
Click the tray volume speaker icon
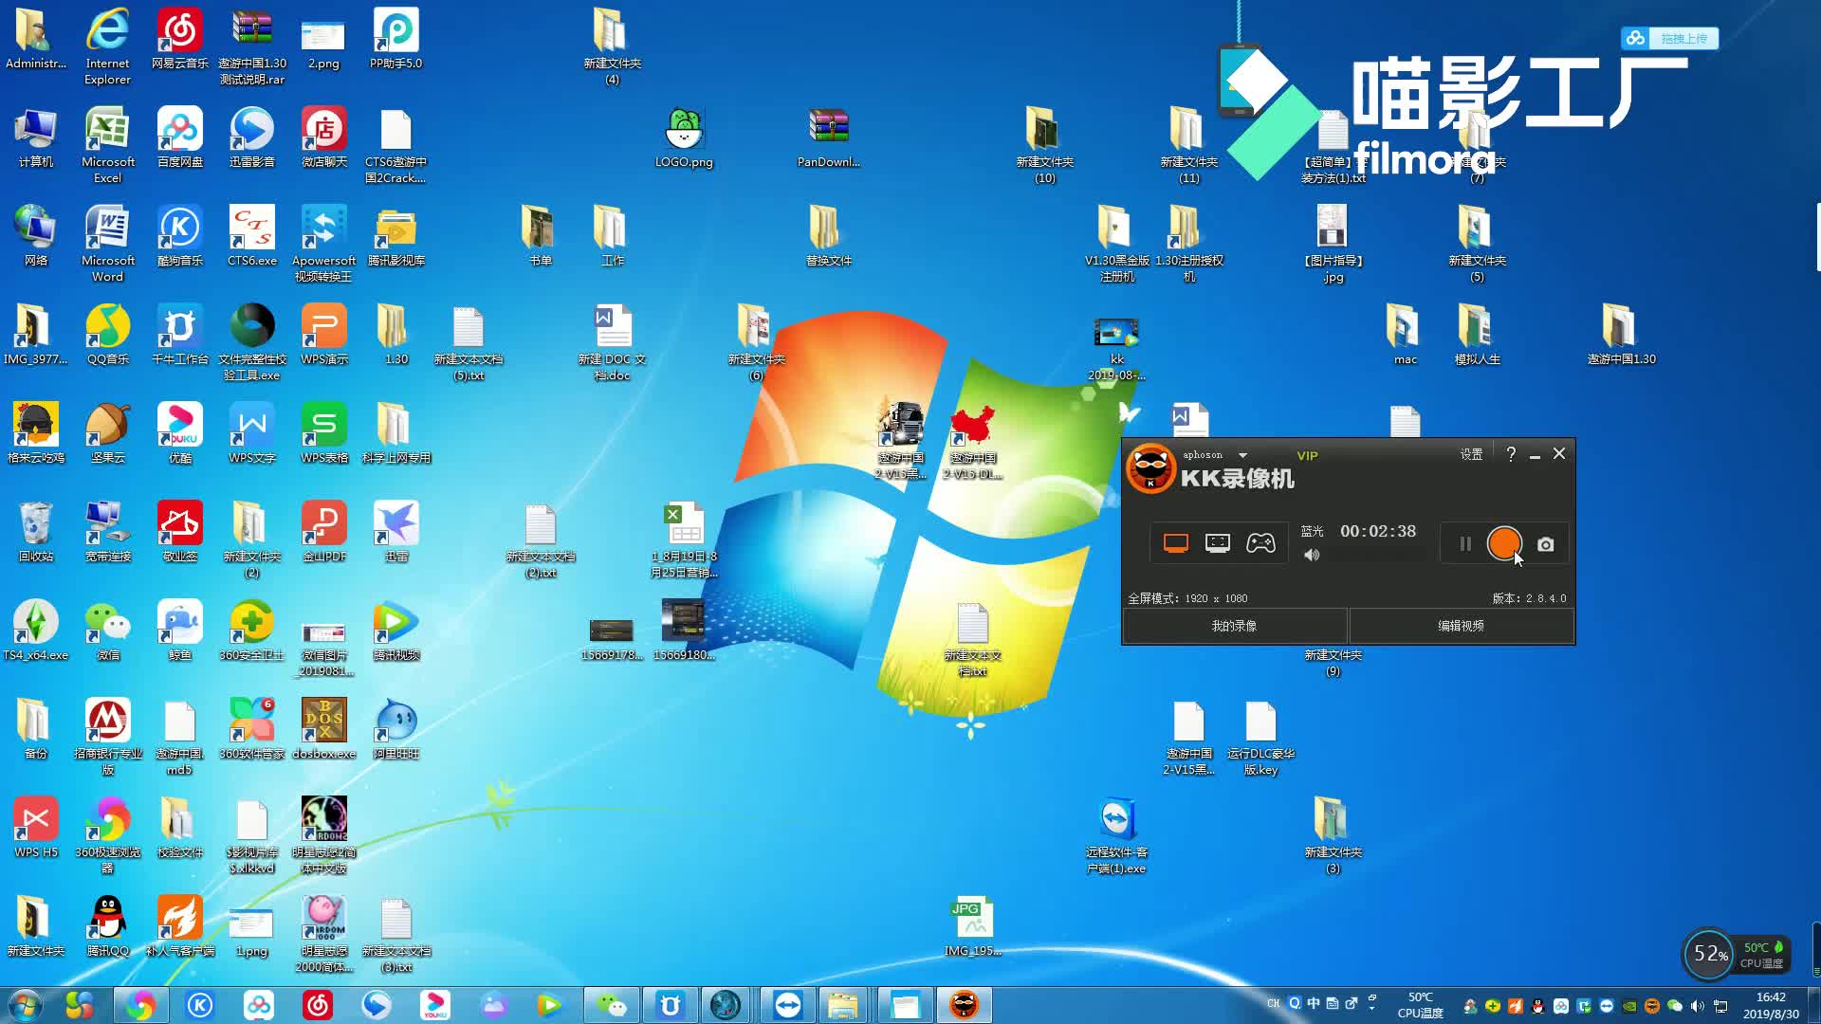pyautogui.click(x=1698, y=1006)
